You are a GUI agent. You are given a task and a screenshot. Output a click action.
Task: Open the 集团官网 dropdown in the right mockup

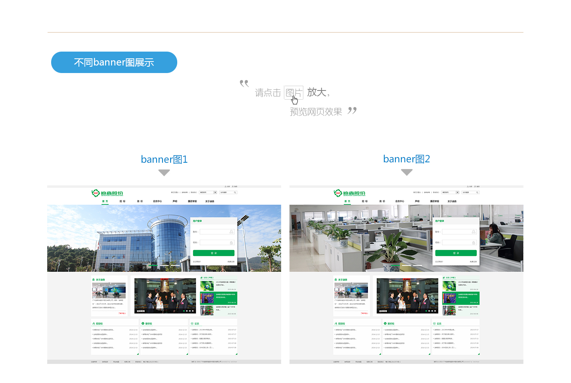pyautogui.click(x=450, y=192)
